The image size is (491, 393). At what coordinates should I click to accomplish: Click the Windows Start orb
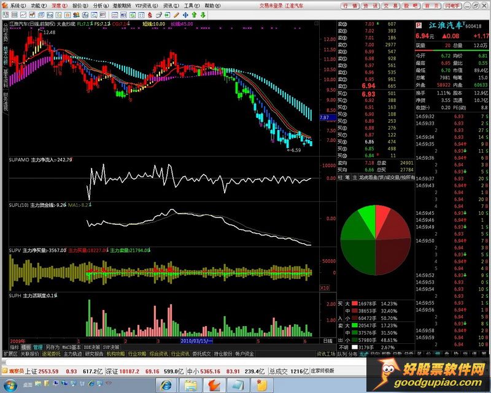pos(10,385)
